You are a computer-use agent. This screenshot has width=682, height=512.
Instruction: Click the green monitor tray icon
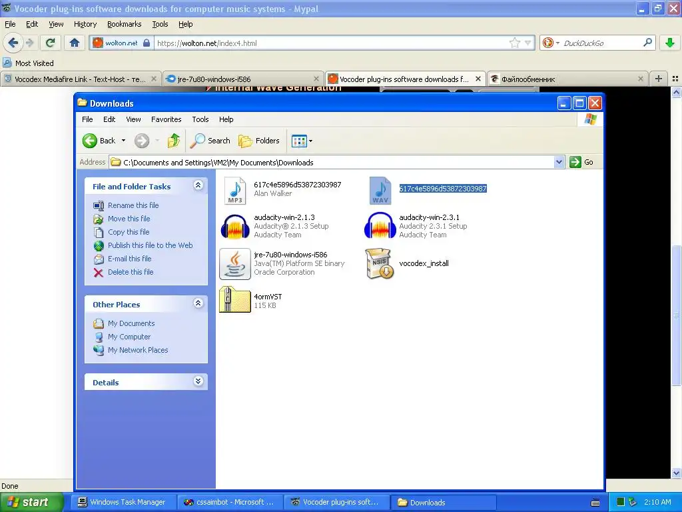621,502
